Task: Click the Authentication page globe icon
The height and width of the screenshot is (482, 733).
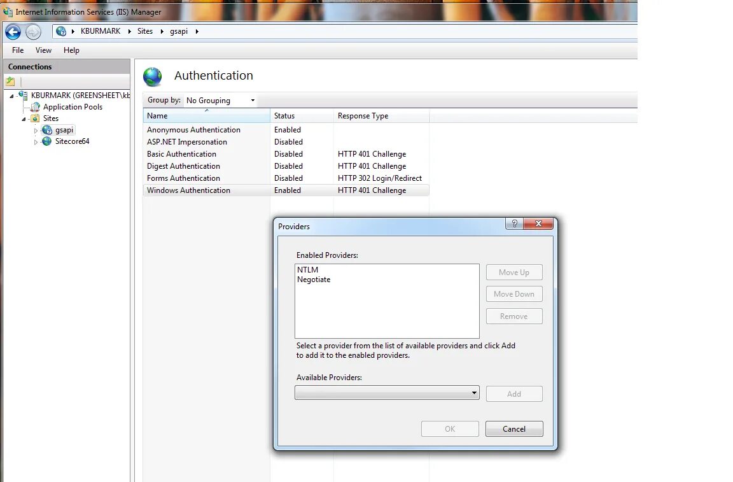Action: tap(153, 77)
